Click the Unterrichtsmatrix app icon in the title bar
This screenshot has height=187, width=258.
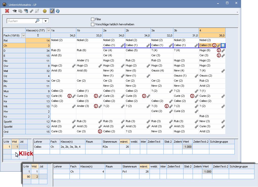(5, 5)
